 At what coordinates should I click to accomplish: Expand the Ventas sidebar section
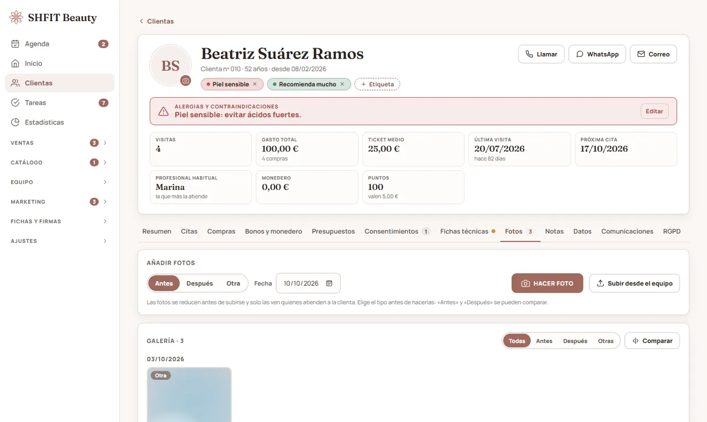pos(60,143)
